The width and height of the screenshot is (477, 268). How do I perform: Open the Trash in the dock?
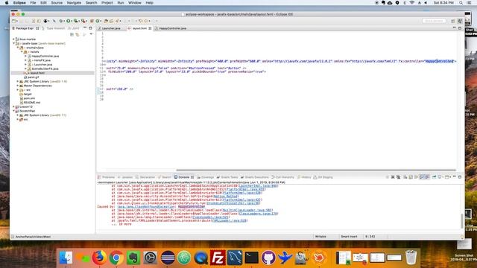tap(411, 258)
